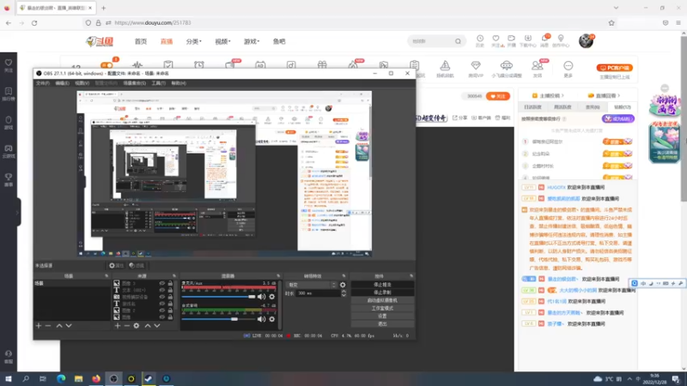Adjust the desktop audio volume slider

(218, 319)
